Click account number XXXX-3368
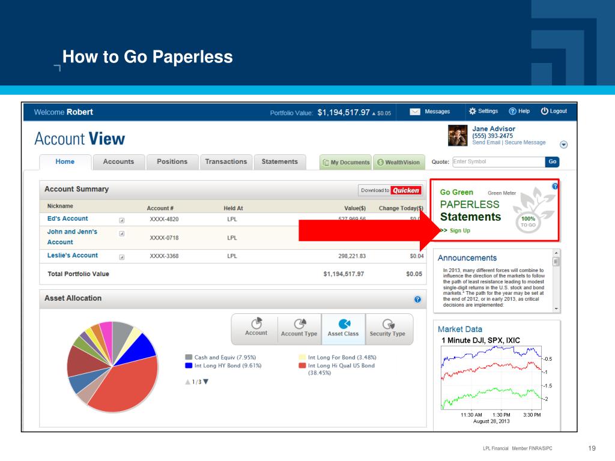Screen dimensions: 615x461 (x=164, y=256)
